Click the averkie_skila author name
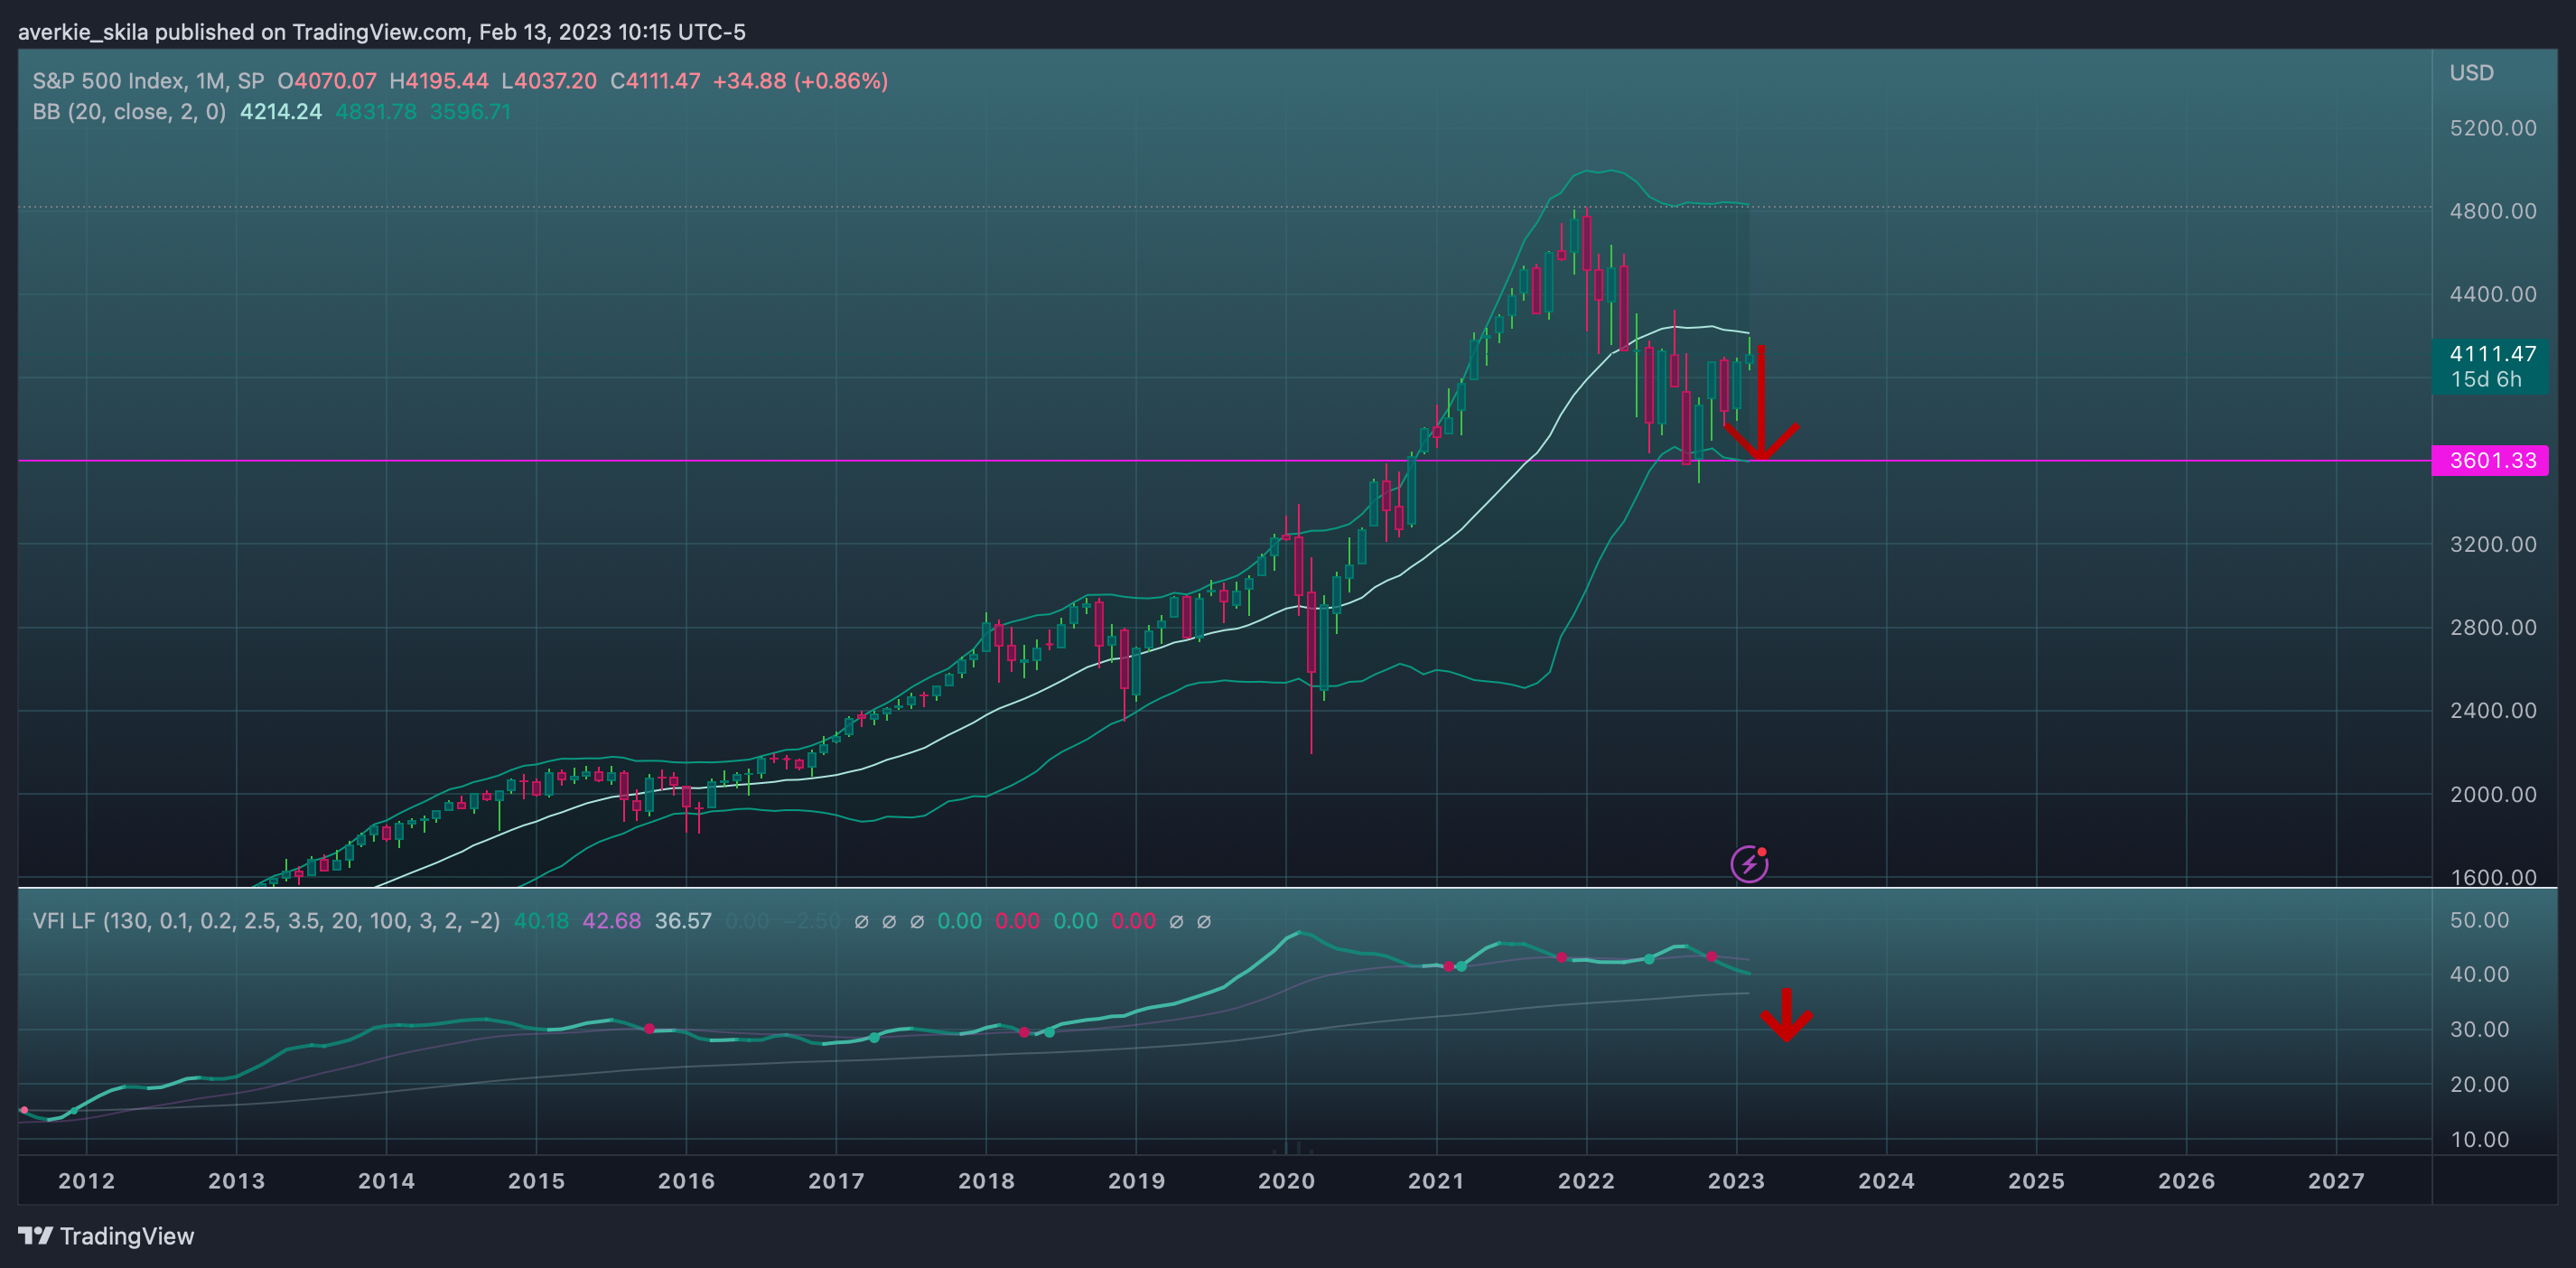 click(83, 32)
